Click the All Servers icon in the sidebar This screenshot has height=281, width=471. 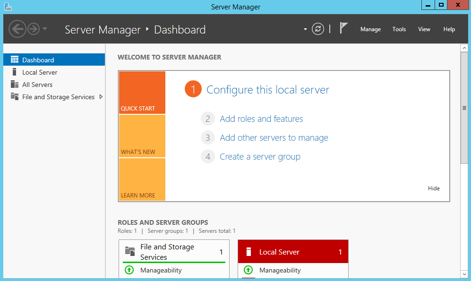pos(15,84)
